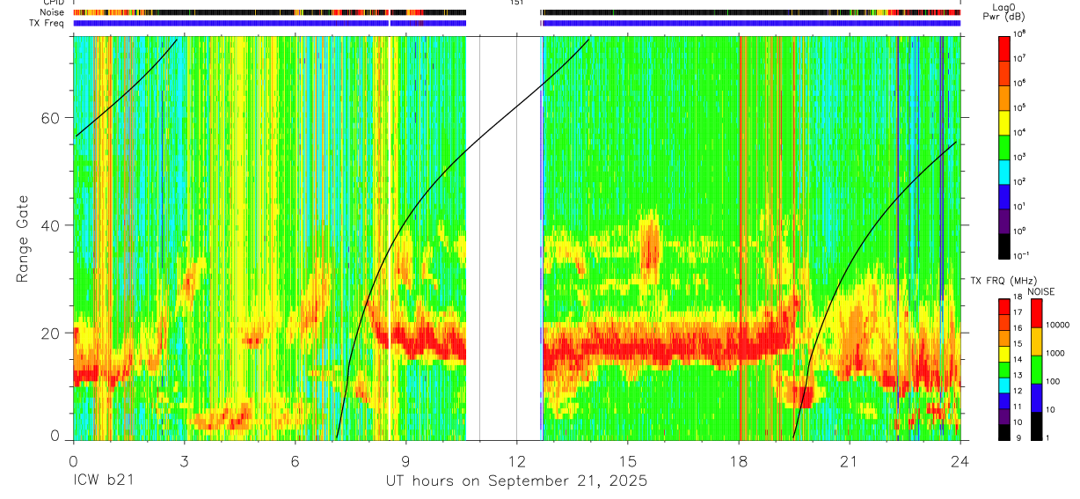Click the x-axis tick label '18'
This screenshot has width=1080, height=499.
click(739, 460)
